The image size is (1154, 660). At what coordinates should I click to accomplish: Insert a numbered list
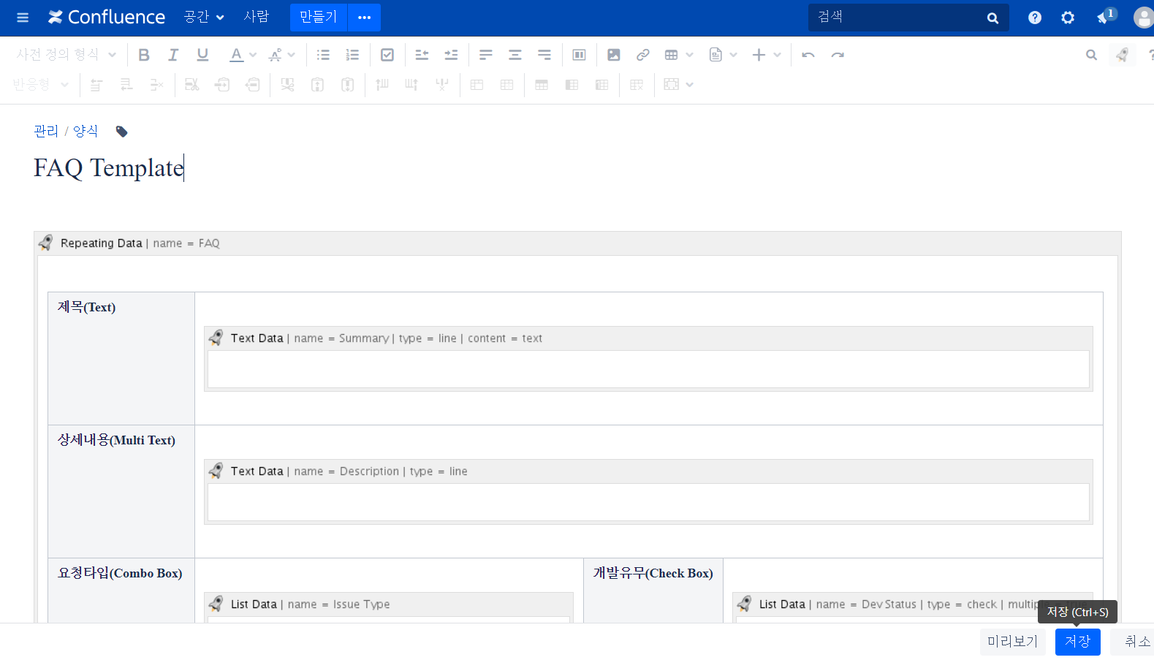[x=352, y=55]
